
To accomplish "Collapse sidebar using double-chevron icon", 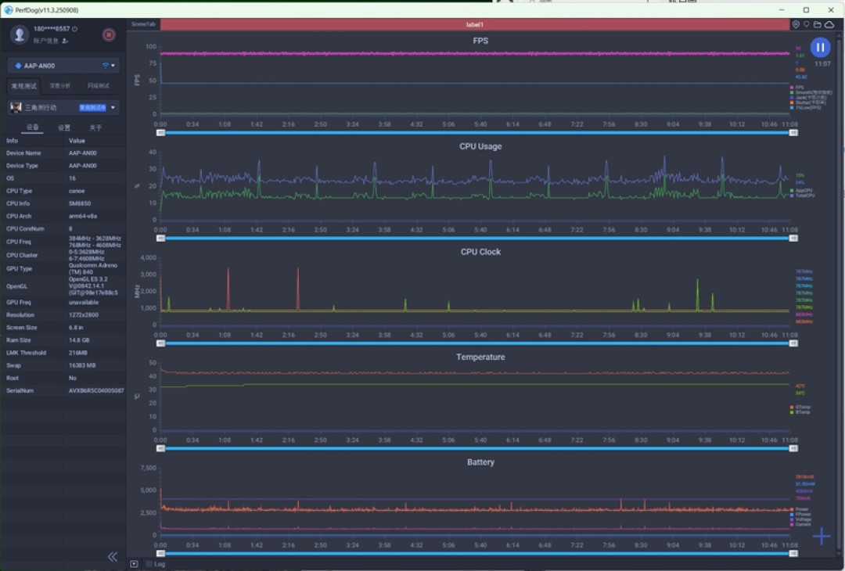I will coord(112,556).
